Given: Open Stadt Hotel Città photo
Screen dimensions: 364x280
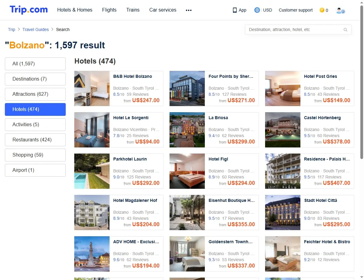Looking at the screenshot, I should (x=283, y=212).
